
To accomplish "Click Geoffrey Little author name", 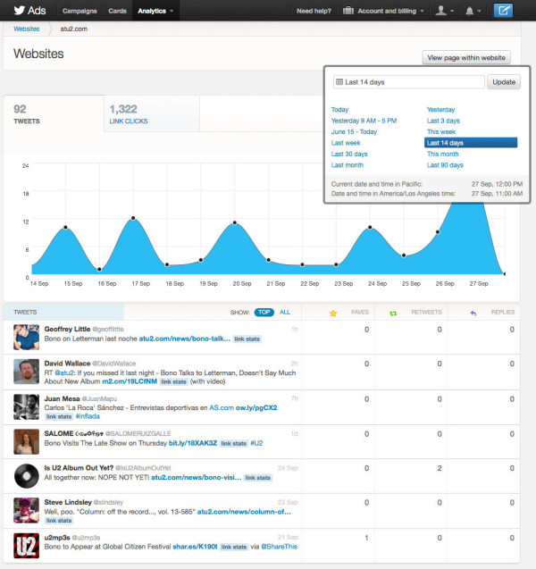I will tap(67, 329).
